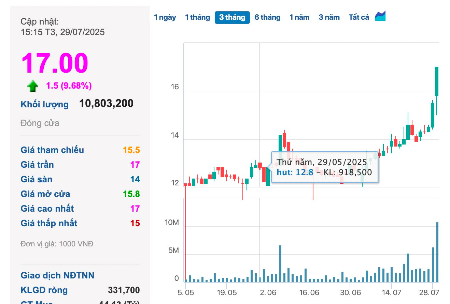Click the highest volume bar at far right
Viewport: 450px width, 304px height.
(x=437, y=252)
